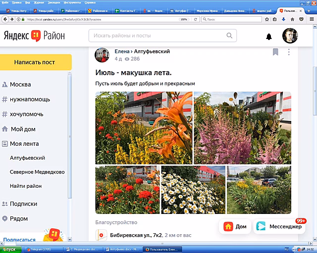Open notifications bell icon
Viewport: 317px width, 253px height.
[x=268, y=37]
